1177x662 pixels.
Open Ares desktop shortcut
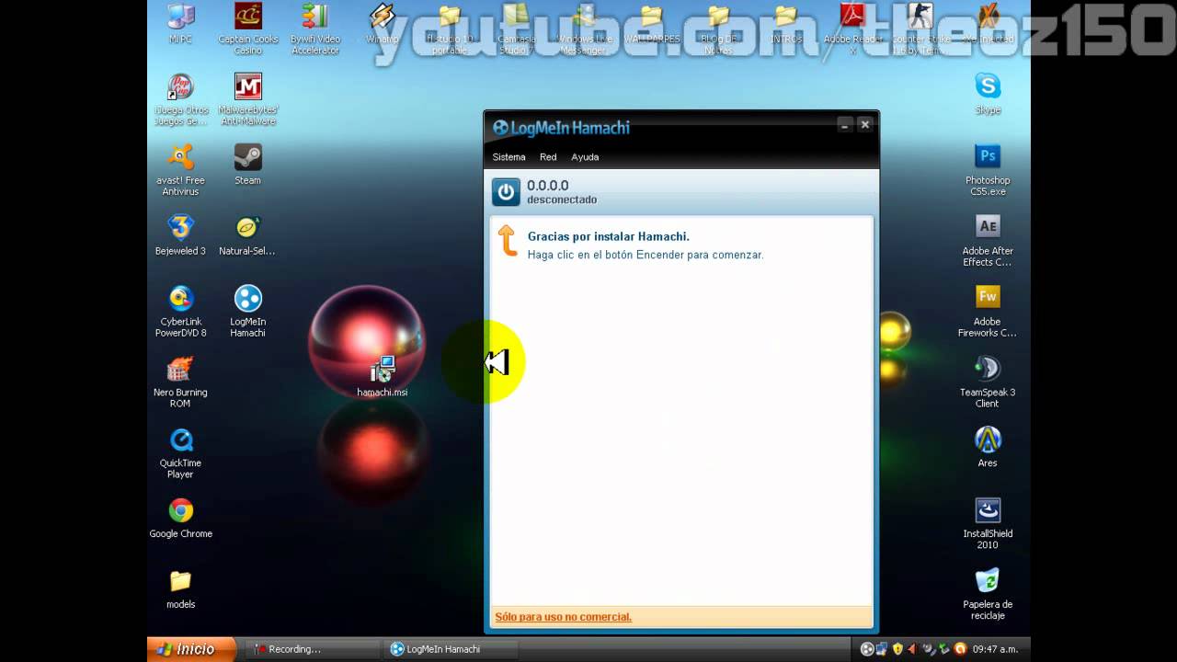tap(988, 447)
